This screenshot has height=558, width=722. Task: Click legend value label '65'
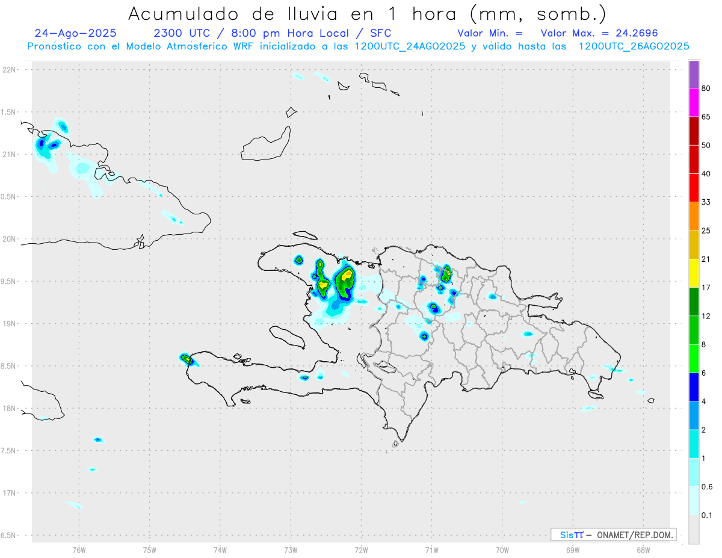706,117
